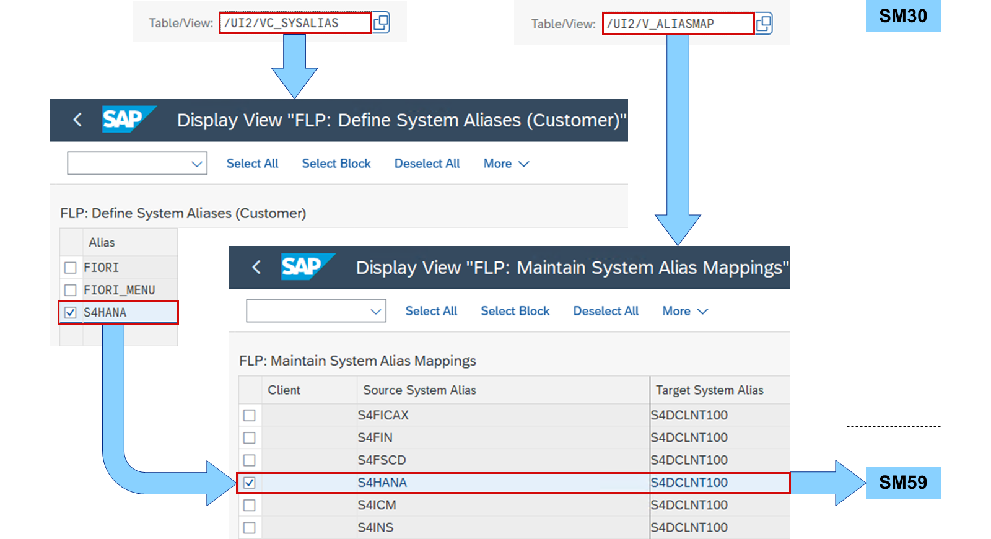Screen dimensions: 991x539
Task: Expand More menu in Define System Aliases toolbar
Action: 506,164
